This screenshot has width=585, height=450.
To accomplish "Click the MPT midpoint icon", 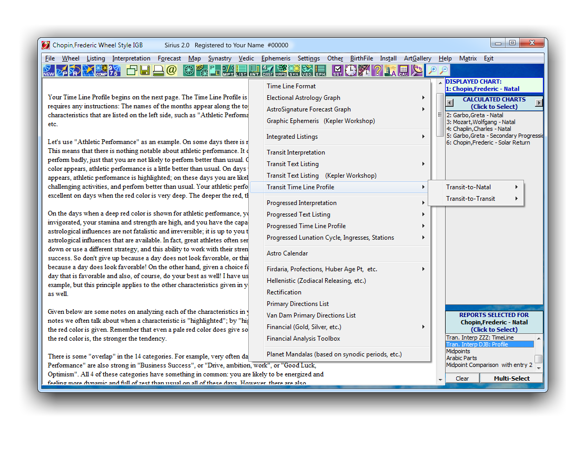I will tap(228, 70).
